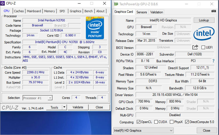Click the Level 2 cache value 2 x 1024 KBytes
The height and width of the screenshot is (135, 219).
(79, 82)
